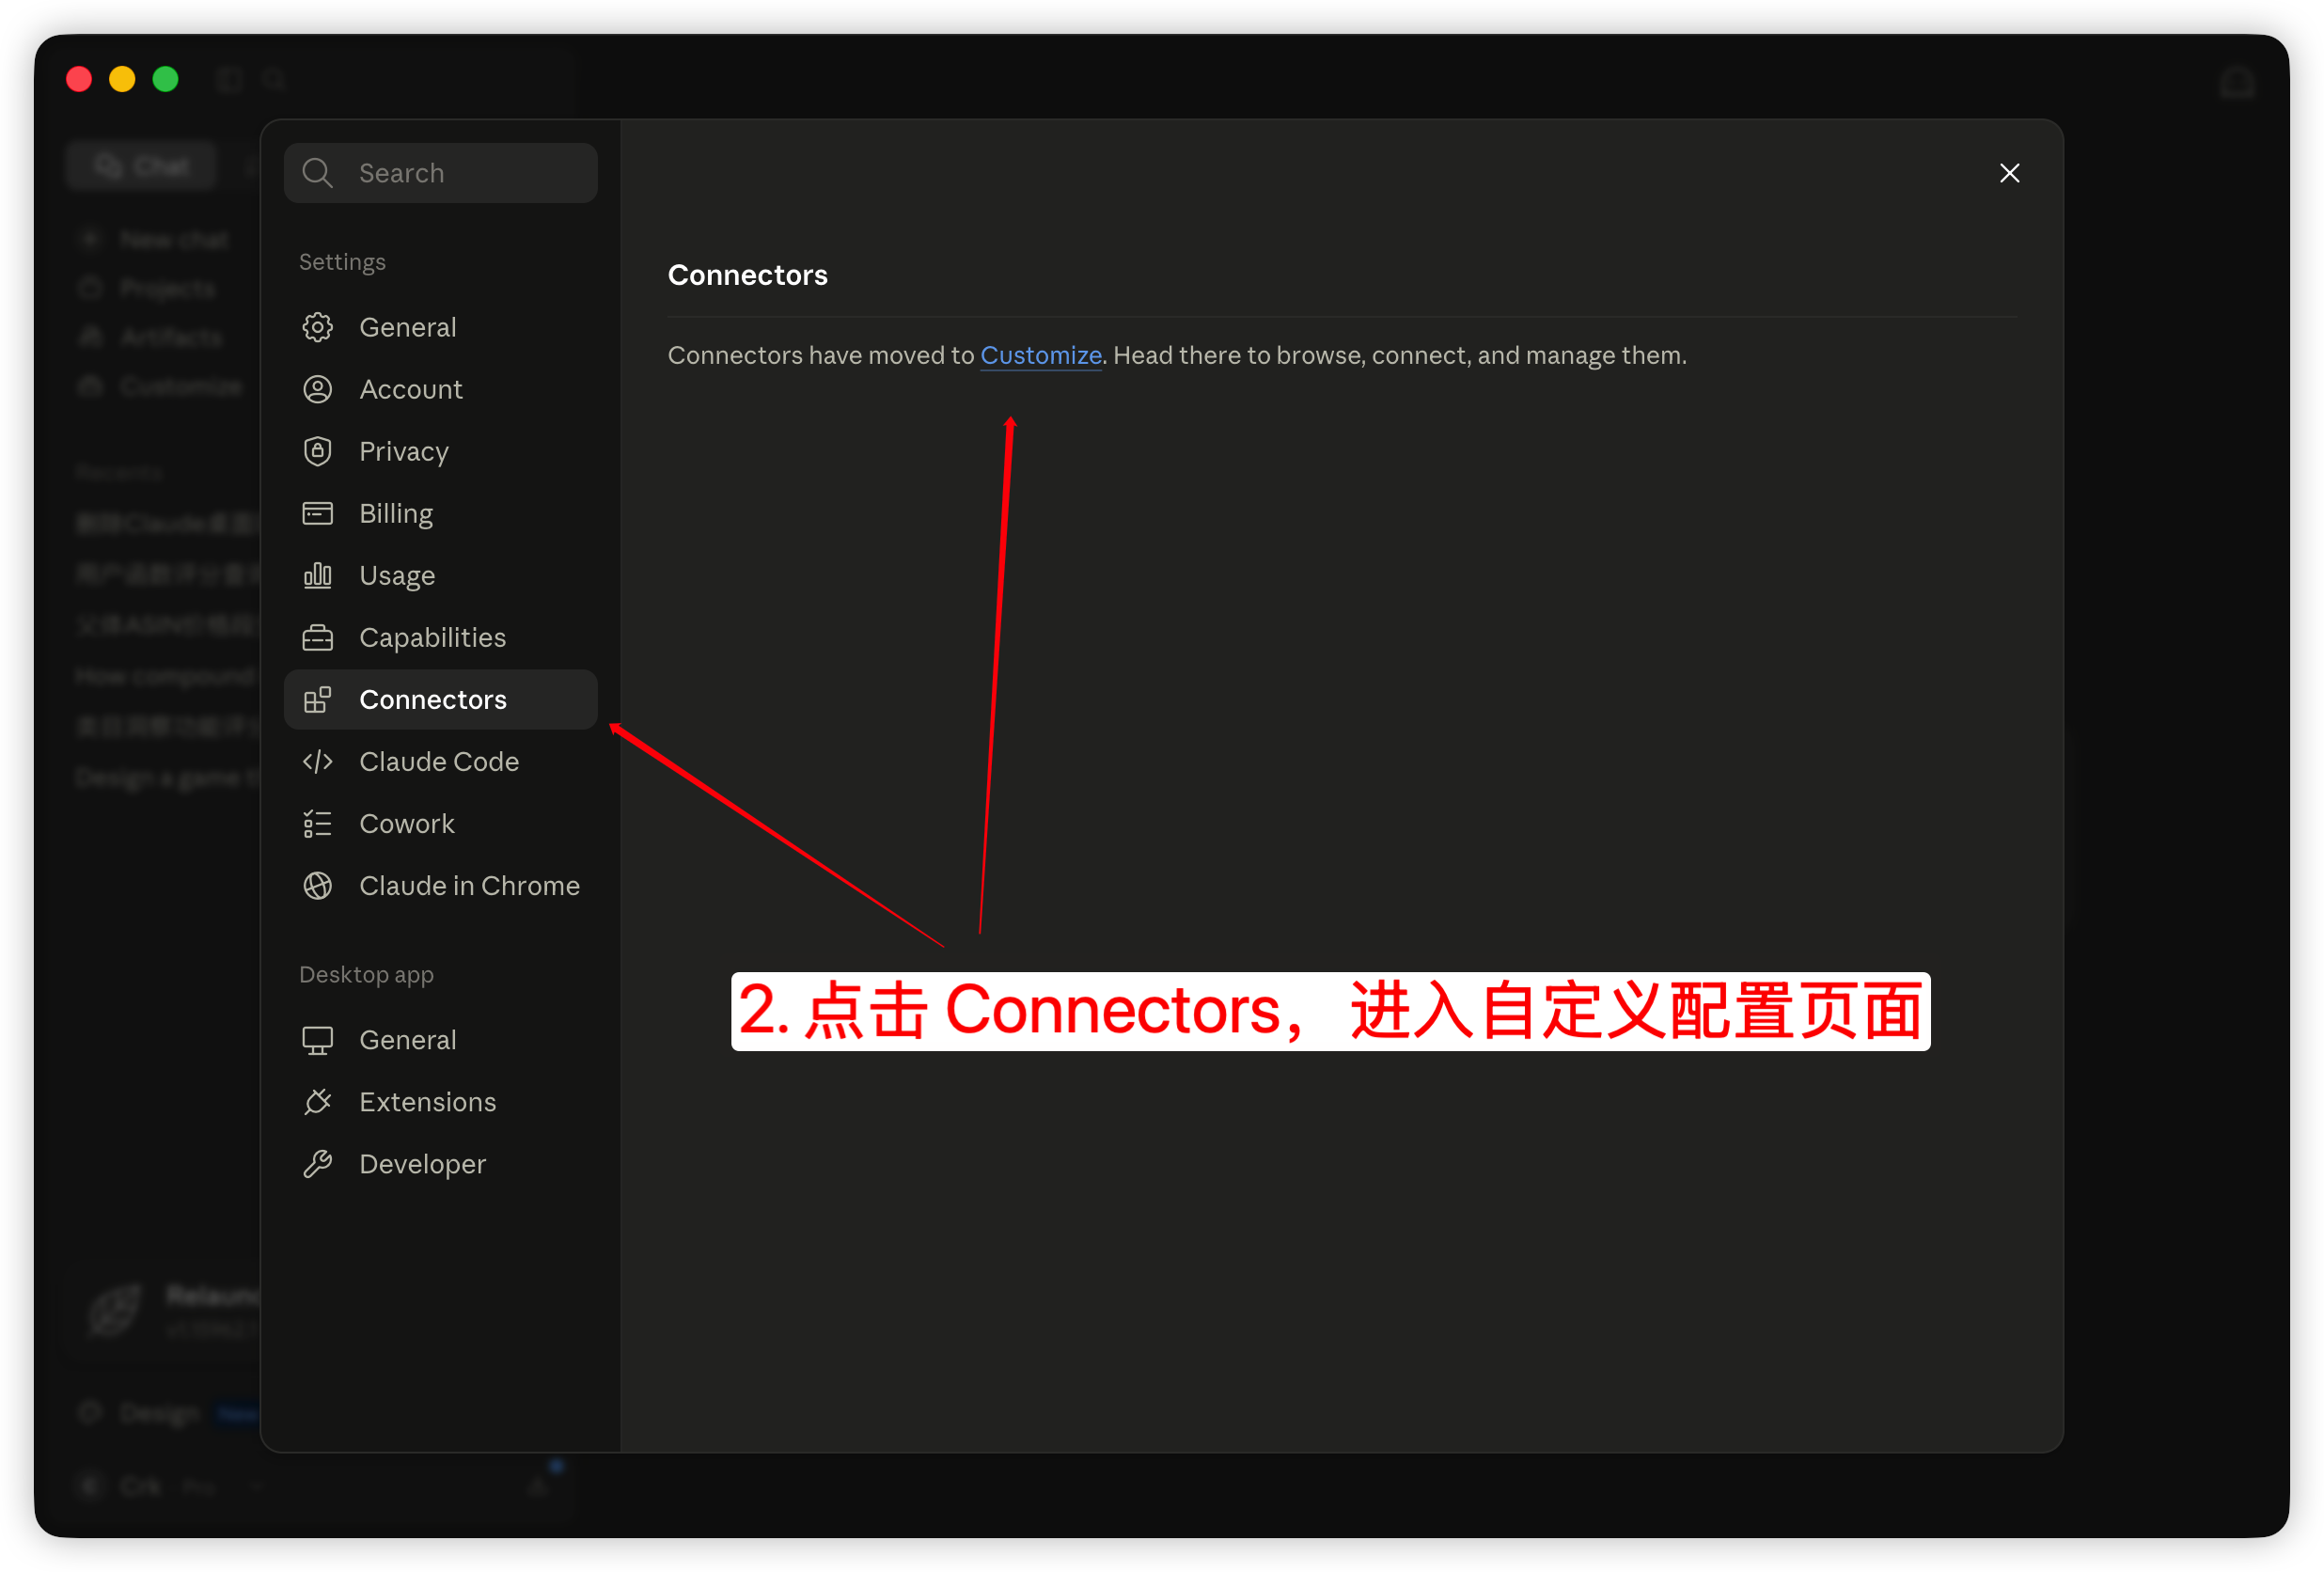Click the green fullscreen window button
Screen dimensions: 2324x1572
pos(166,79)
